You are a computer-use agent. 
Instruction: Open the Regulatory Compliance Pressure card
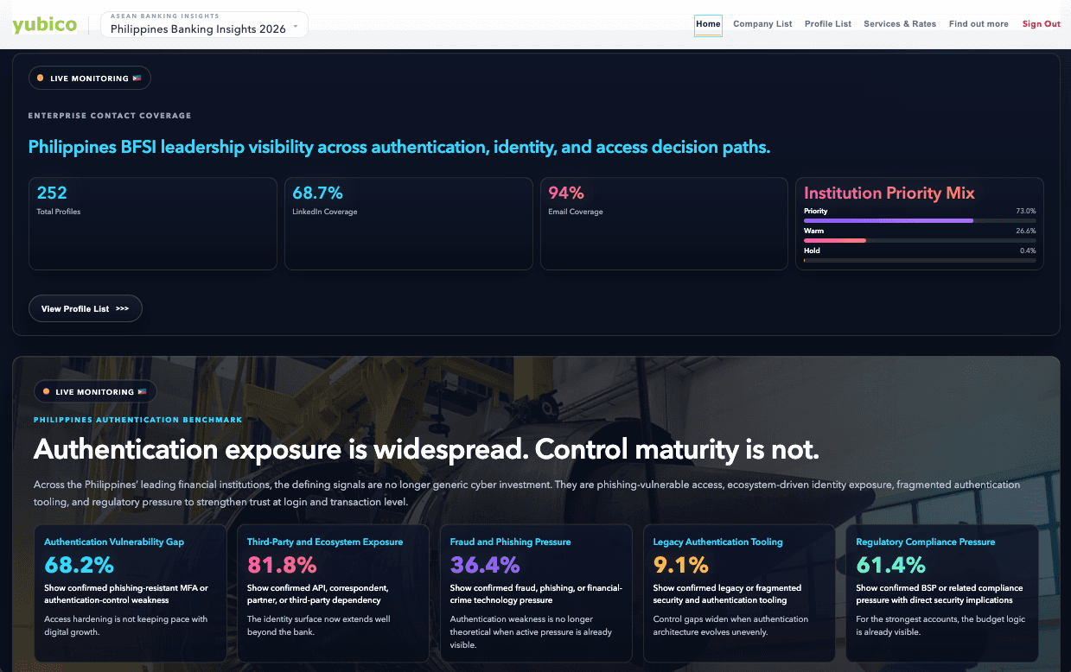pyautogui.click(x=942, y=593)
